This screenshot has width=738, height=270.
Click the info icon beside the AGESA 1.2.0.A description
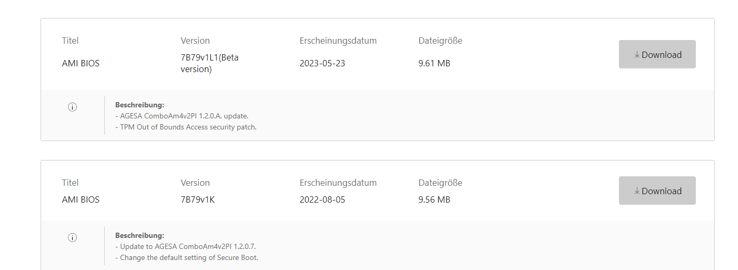(73, 107)
